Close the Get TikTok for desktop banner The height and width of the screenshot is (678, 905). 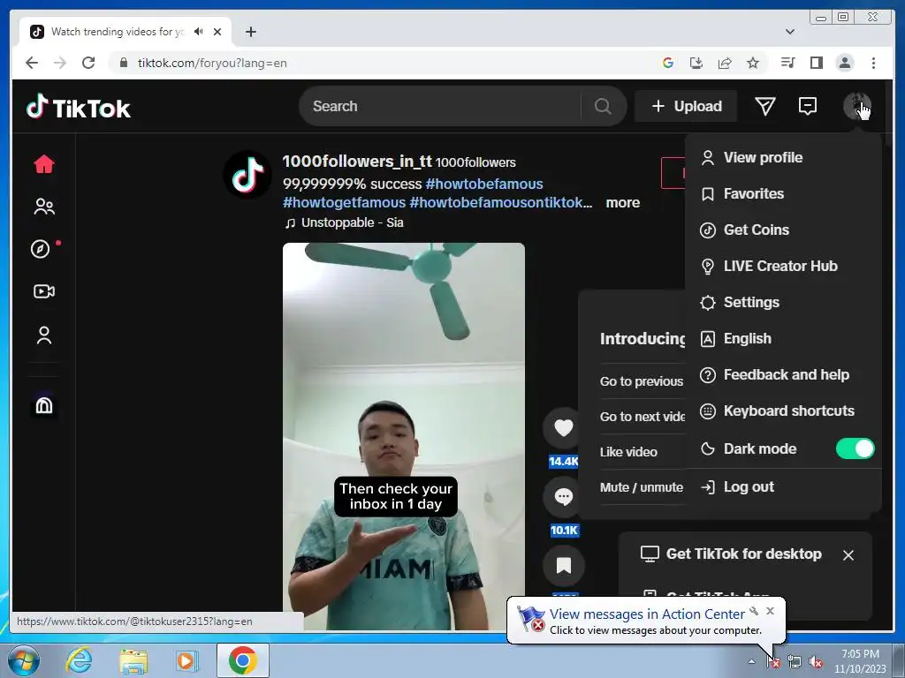pyautogui.click(x=848, y=555)
